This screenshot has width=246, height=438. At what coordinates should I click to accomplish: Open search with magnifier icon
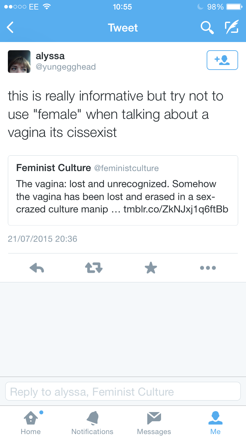coord(207,28)
